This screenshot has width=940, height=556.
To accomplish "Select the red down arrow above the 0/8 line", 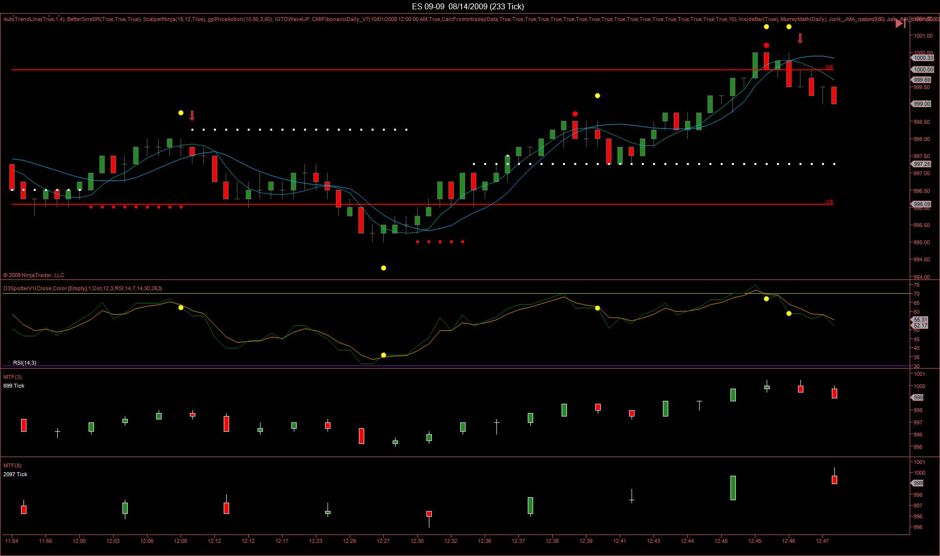I will point(800,38).
